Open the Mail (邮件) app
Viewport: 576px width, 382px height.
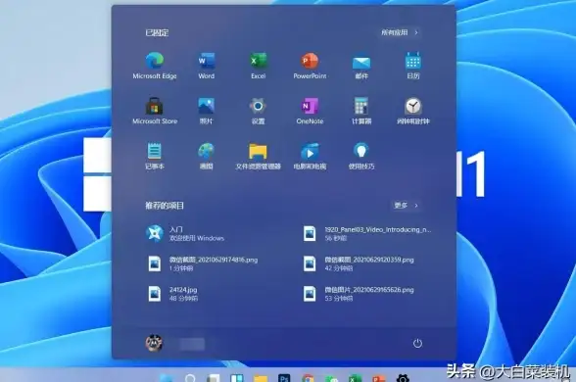coord(361,67)
